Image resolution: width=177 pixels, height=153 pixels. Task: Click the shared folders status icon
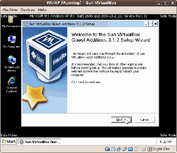130,149
